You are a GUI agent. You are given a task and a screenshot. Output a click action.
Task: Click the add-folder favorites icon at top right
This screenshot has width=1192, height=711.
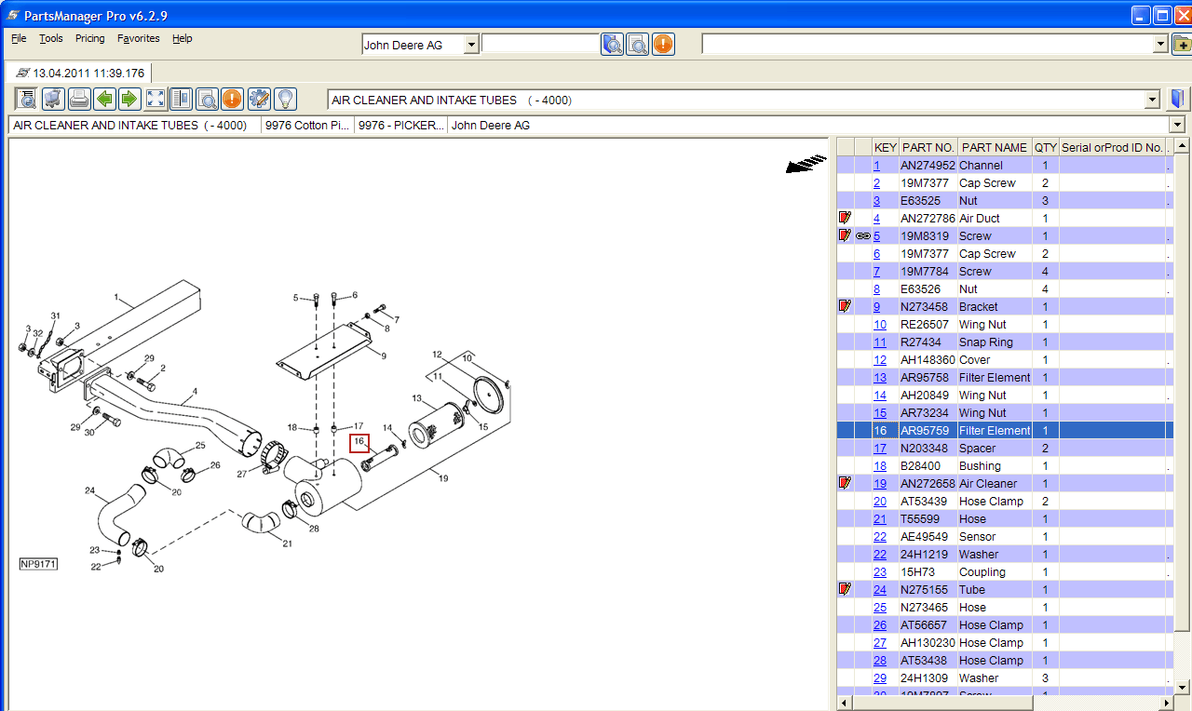click(1181, 44)
